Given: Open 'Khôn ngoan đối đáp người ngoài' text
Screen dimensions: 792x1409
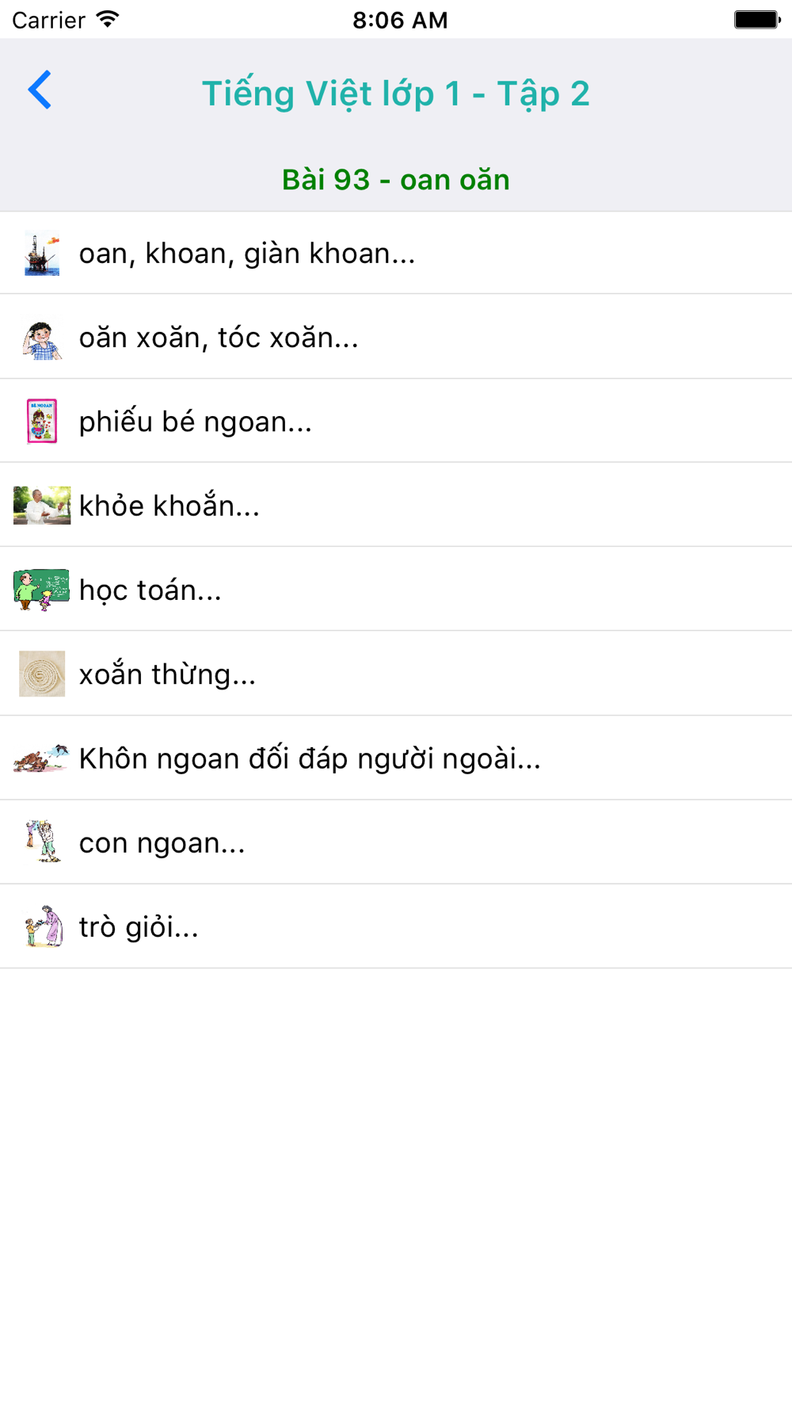Looking at the screenshot, I should point(310,758).
